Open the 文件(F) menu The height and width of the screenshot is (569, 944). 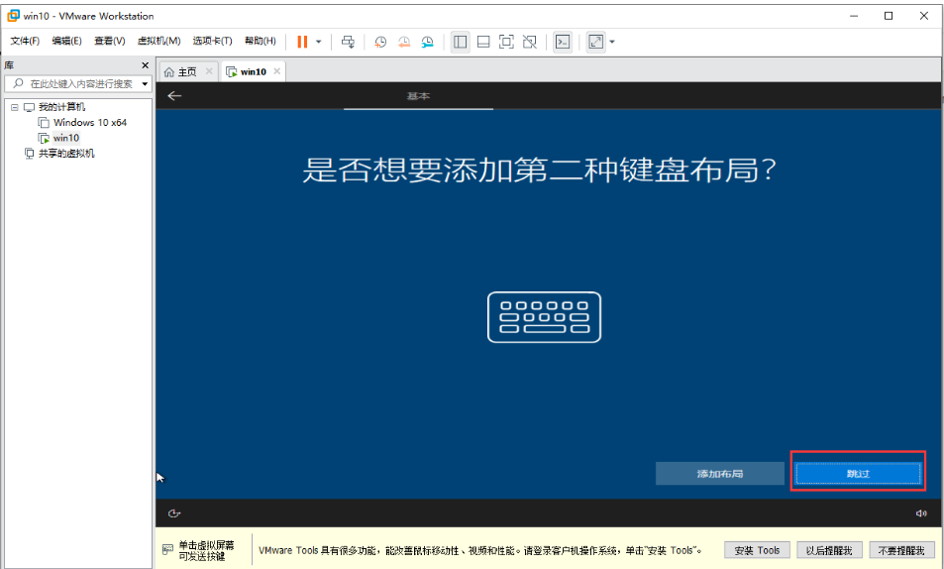point(25,41)
